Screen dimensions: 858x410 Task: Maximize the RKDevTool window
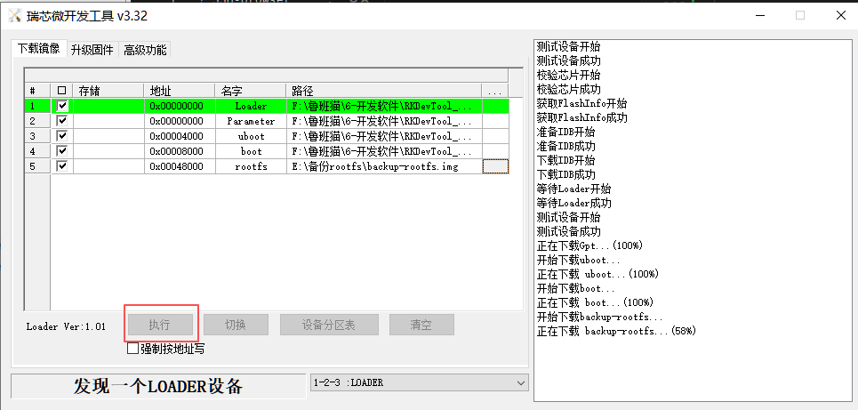click(x=800, y=15)
